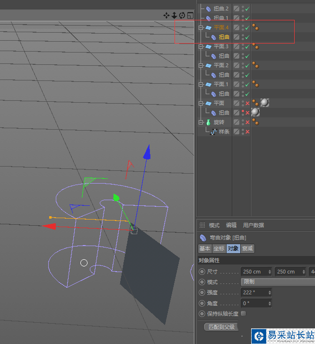
Task: Select the Phong tag on 平面.2
Action: pos(255,65)
